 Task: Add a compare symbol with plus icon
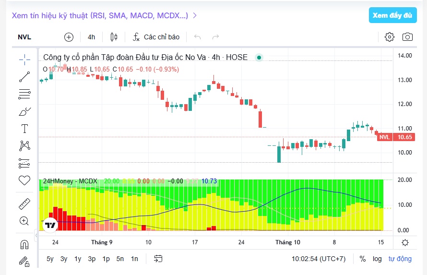coord(69,37)
